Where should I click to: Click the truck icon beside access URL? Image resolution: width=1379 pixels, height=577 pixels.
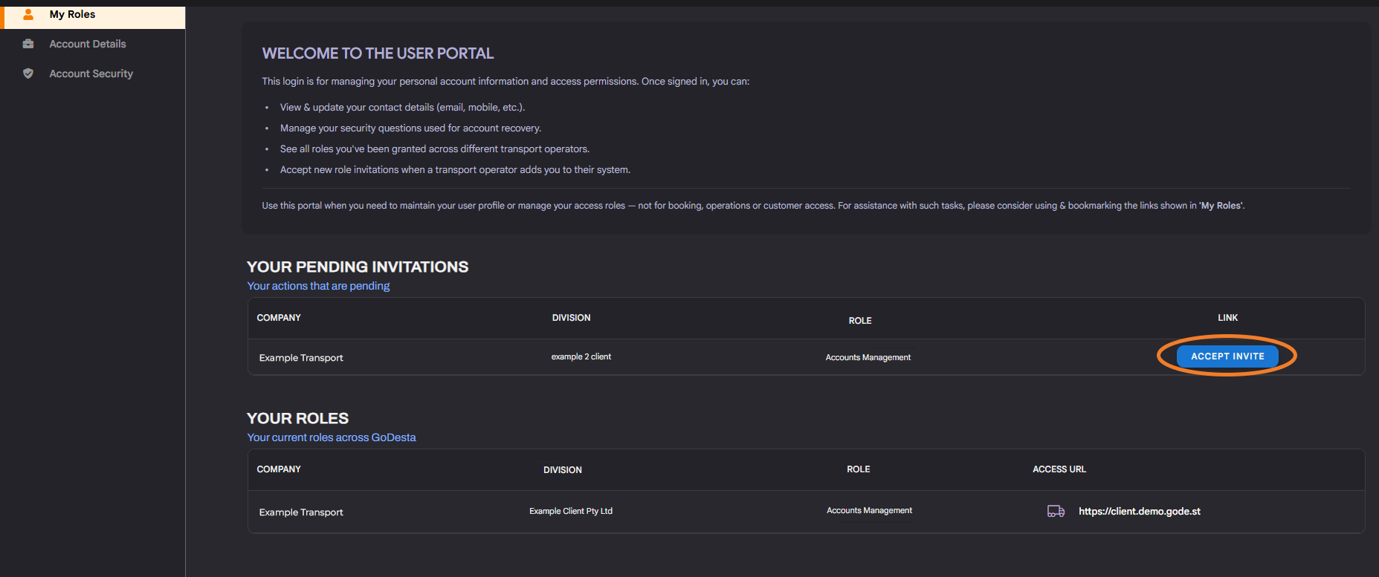tap(1056, 511)
